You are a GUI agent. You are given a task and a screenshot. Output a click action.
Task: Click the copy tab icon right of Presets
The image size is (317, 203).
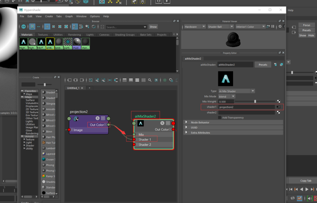pyautogui.click(x=275, y=65)
